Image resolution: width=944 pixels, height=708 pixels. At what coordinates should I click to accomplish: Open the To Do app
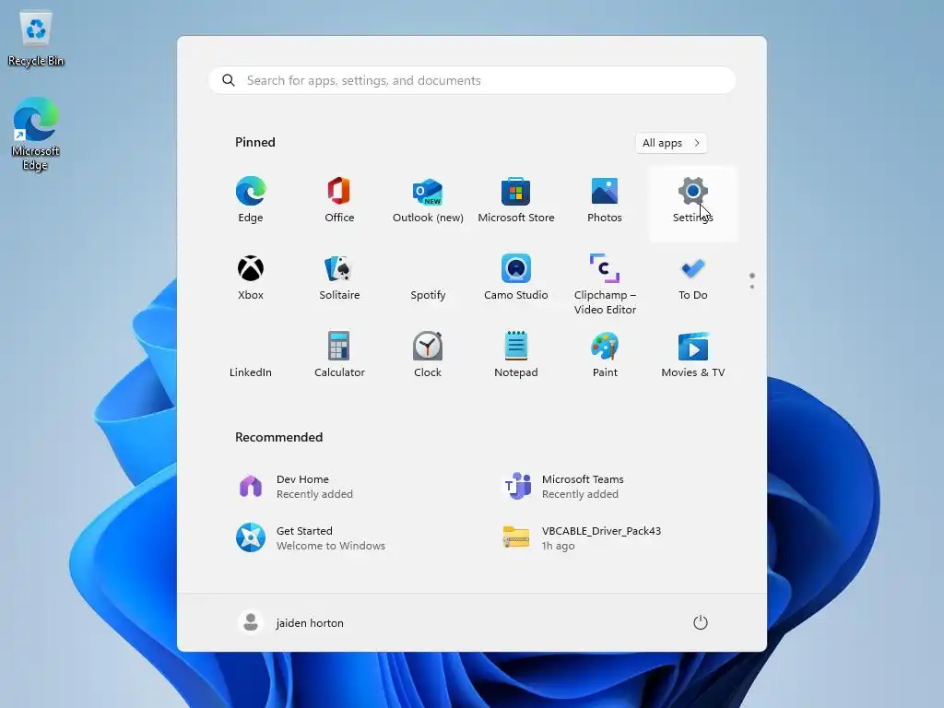coord(693,278)
